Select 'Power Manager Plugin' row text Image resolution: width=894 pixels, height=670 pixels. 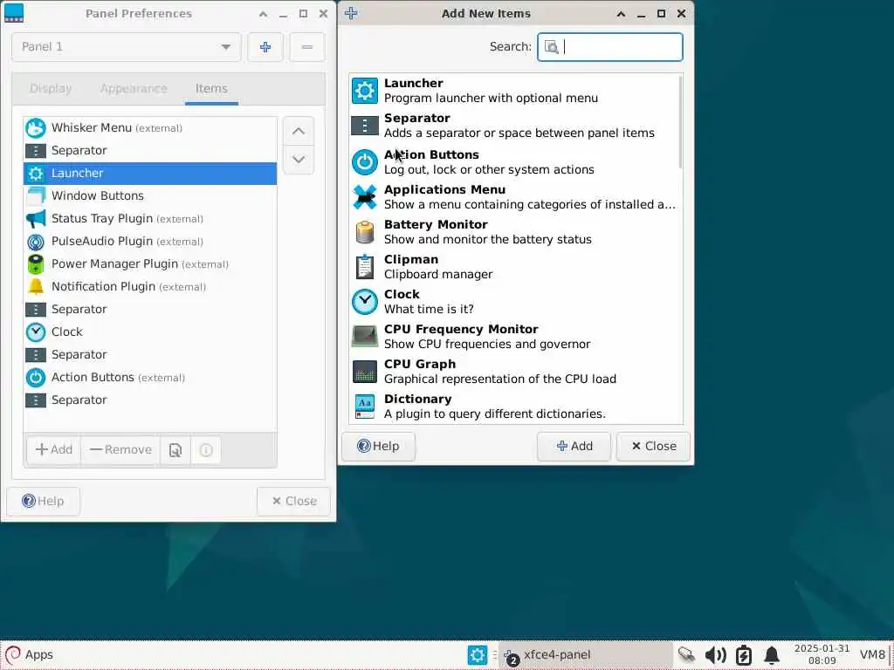[x=114, y=264]
